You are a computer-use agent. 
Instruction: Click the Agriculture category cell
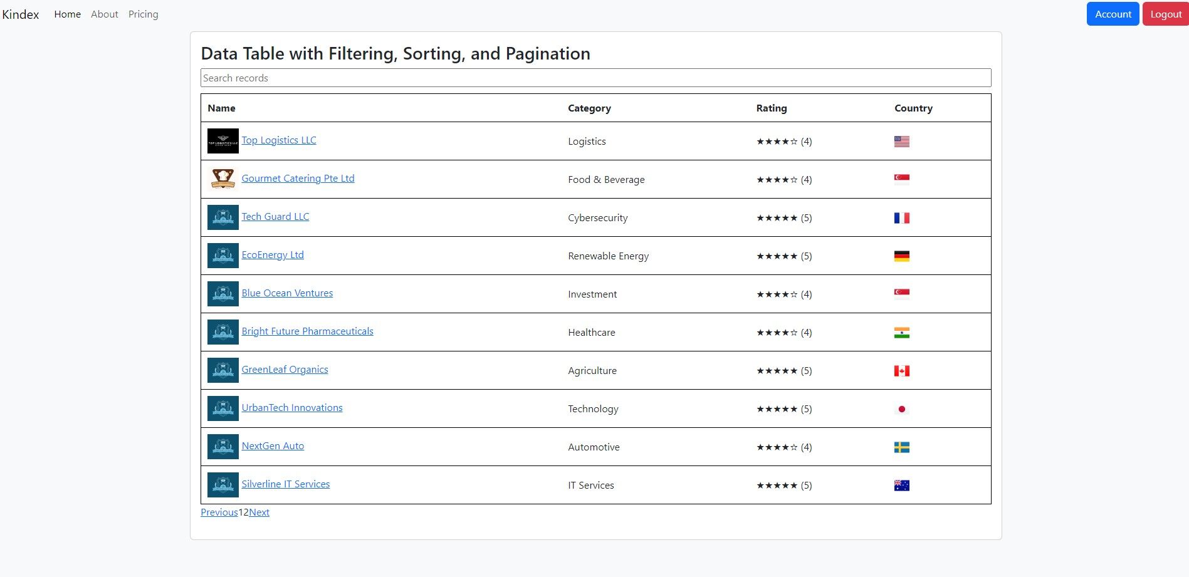click(x=593, y=371)
